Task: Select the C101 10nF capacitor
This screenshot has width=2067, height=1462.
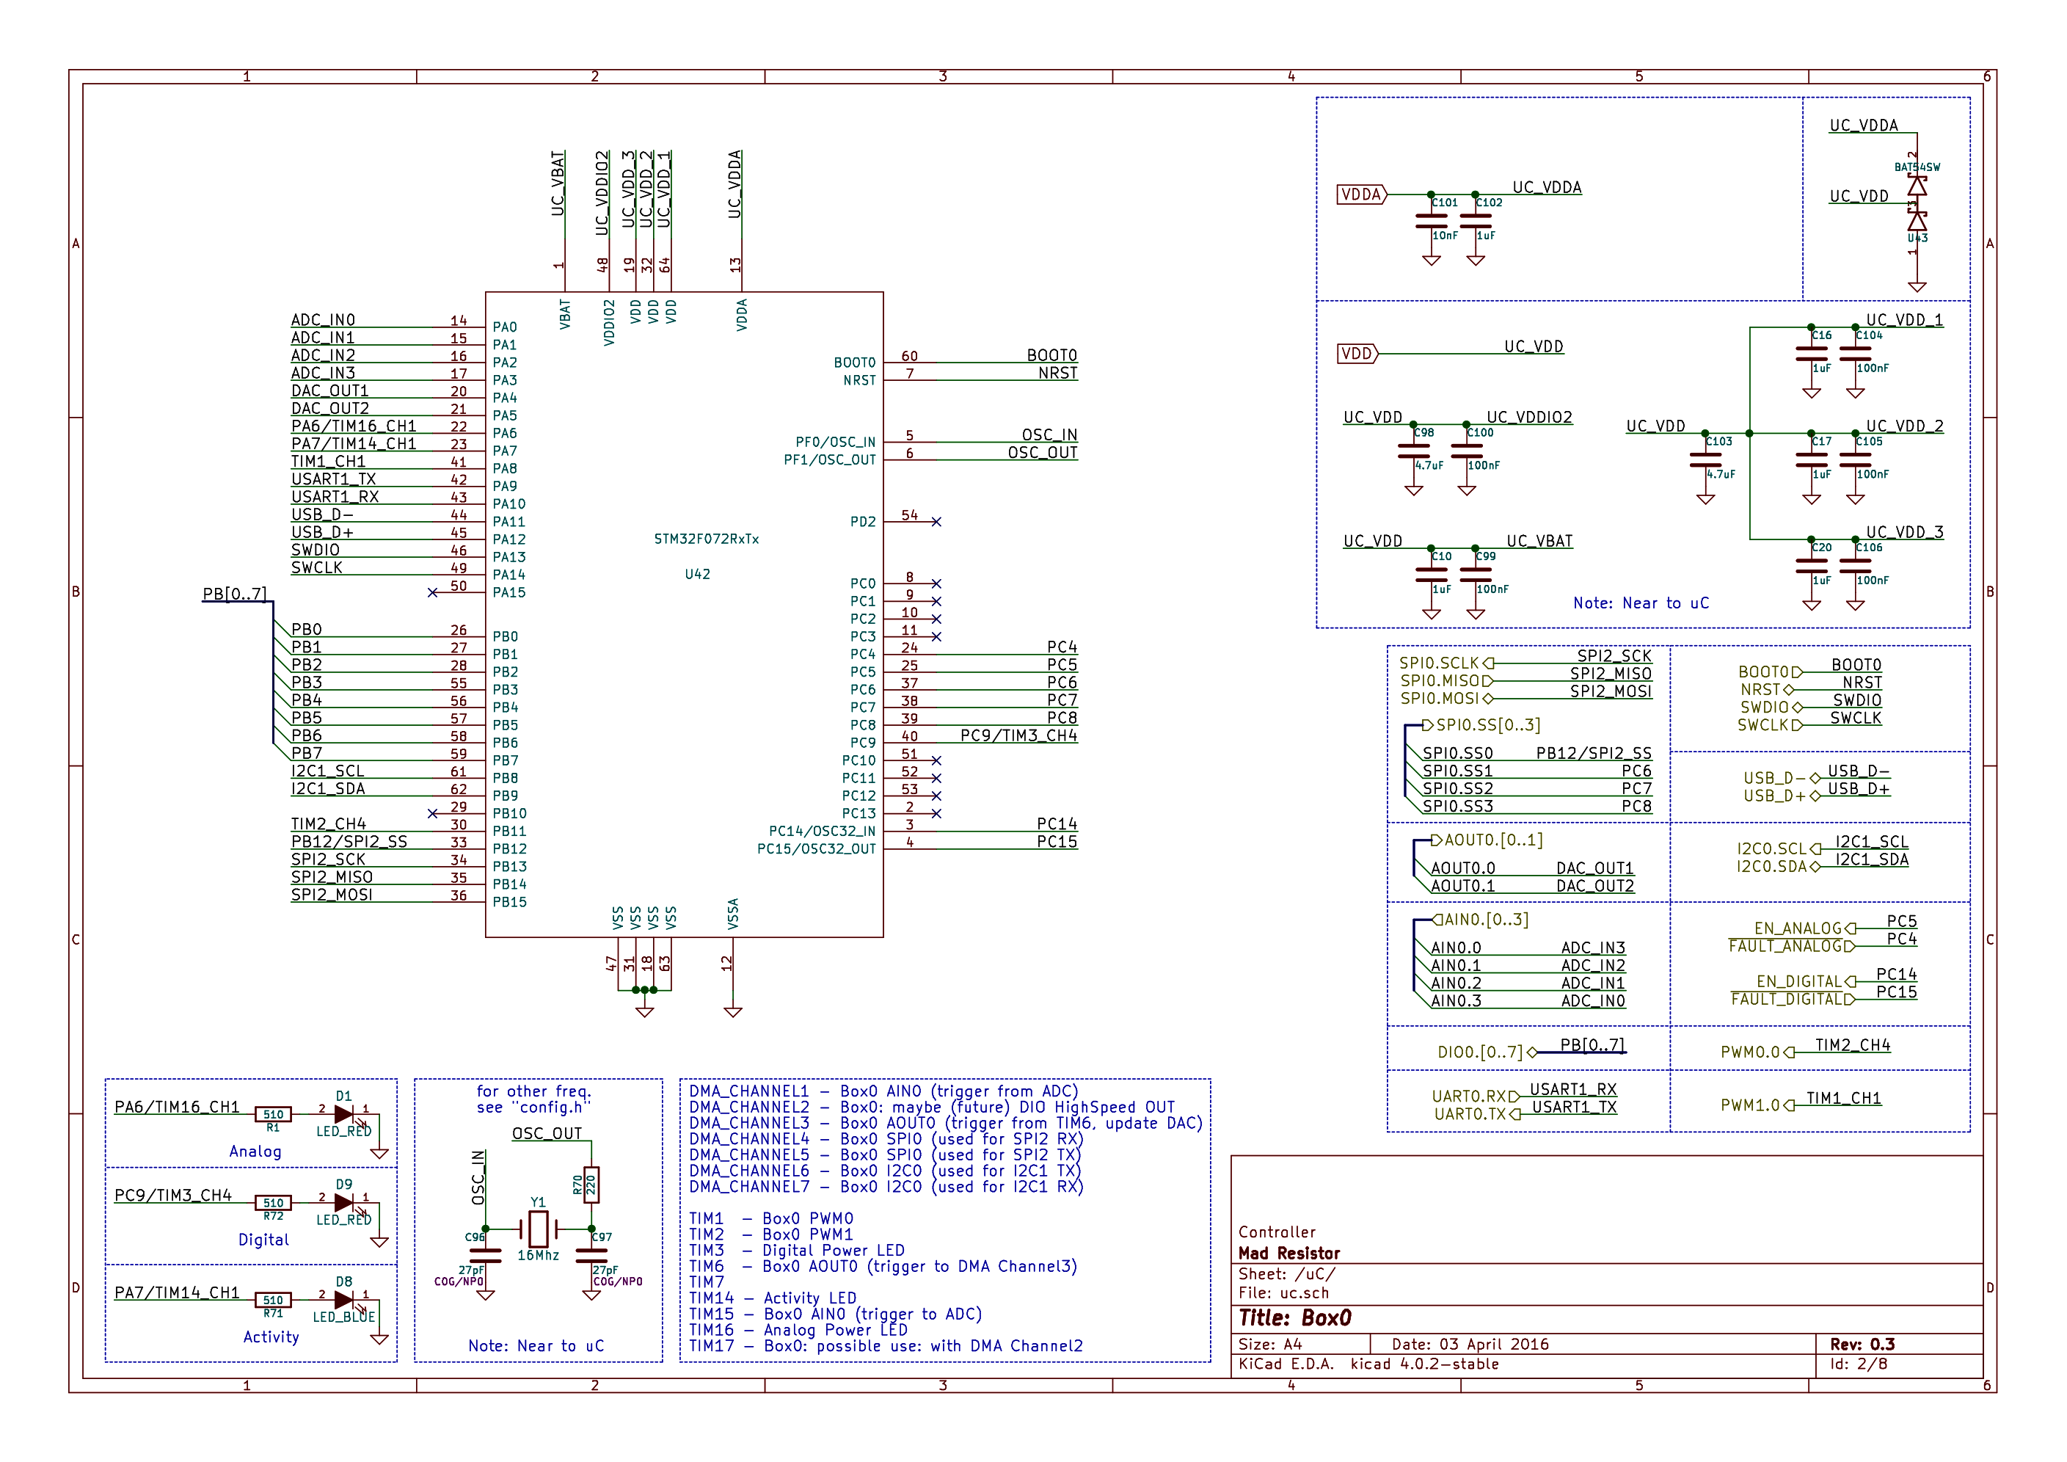Action: coord(1432,222)
